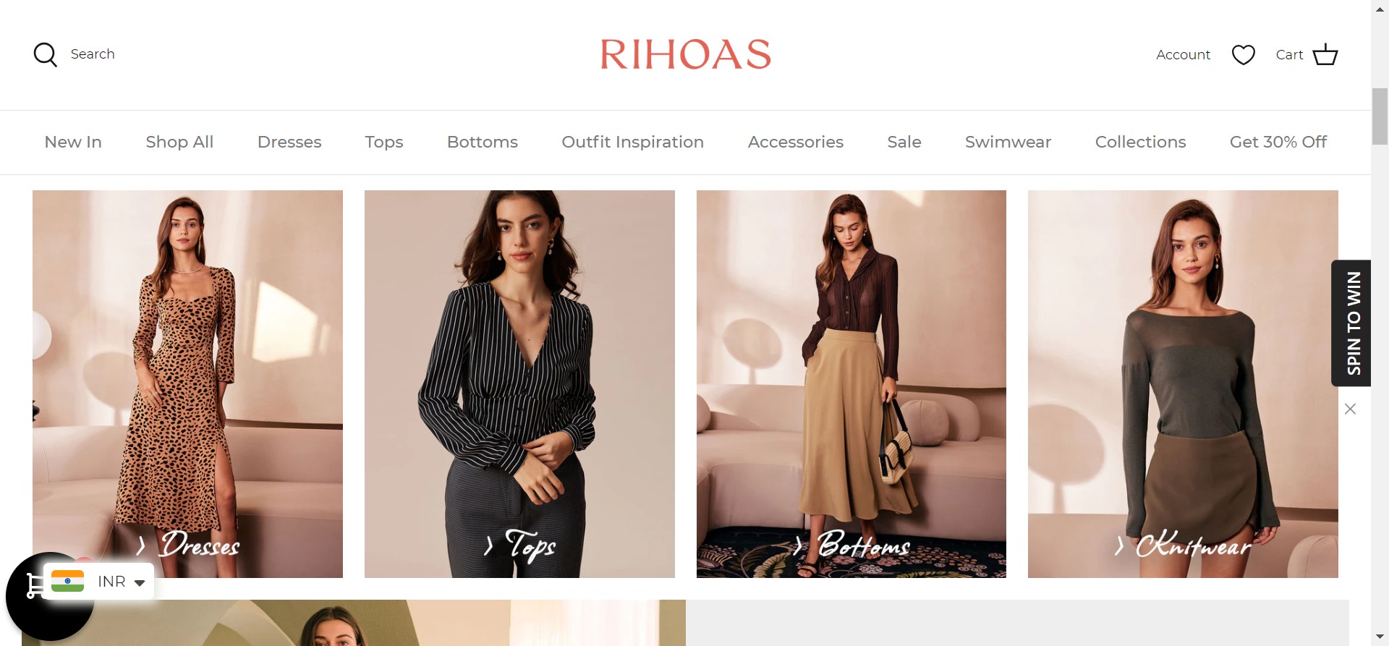
Task: Select the Dresses category thumbnail
Action: [187, 383]
